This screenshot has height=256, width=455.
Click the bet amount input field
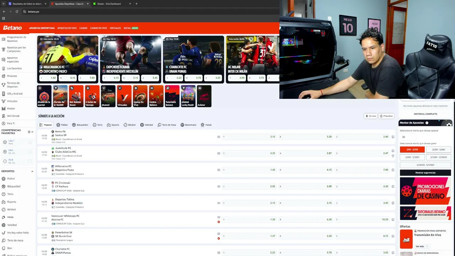tap(408, 137)
